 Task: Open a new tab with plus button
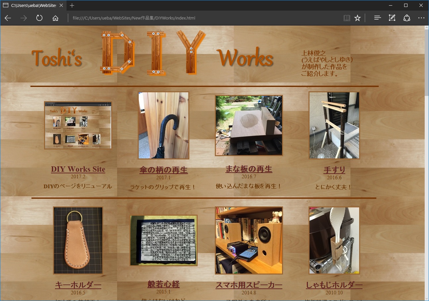pos(72,5)
